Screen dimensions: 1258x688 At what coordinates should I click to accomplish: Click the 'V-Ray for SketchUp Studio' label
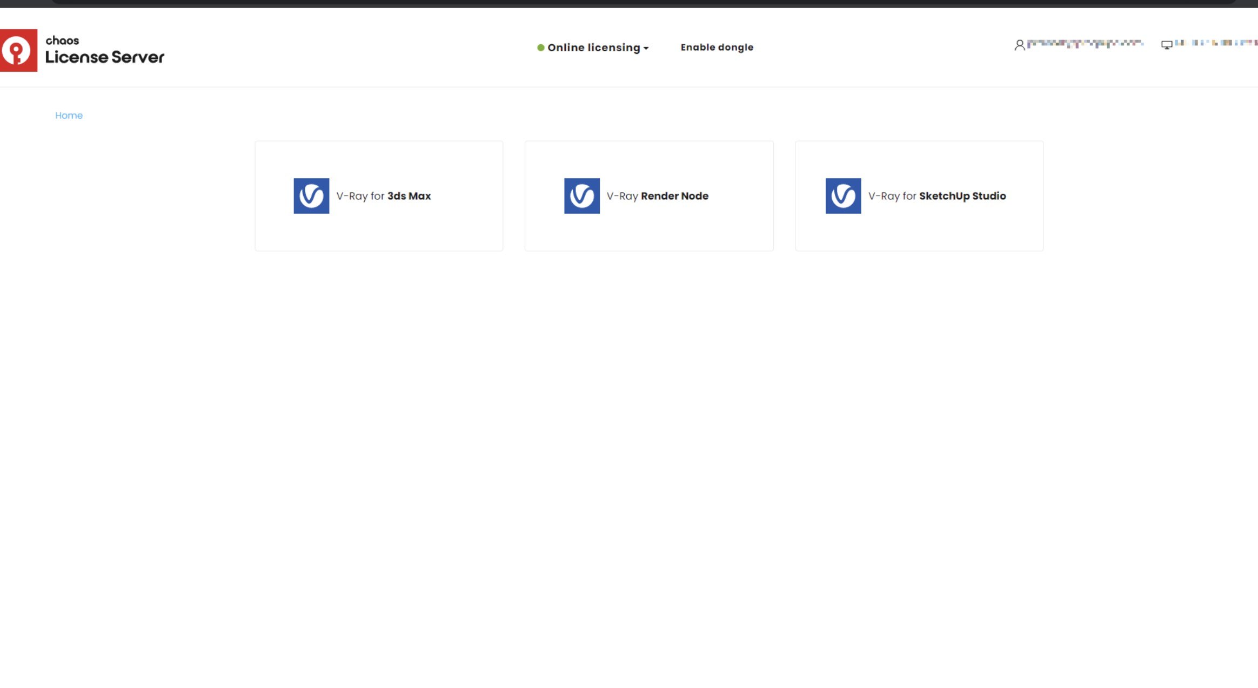(x=937, y=196)
